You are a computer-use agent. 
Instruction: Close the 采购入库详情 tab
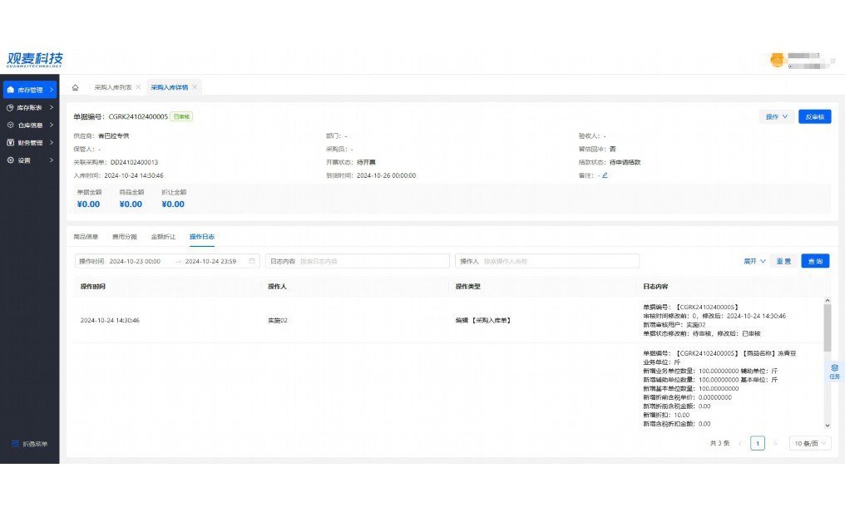coord(195,87)
